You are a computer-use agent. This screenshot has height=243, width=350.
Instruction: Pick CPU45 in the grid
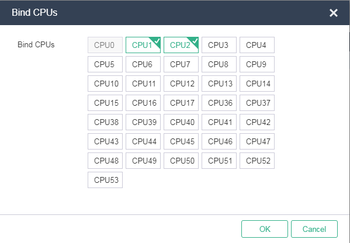(x=181, y=141)
